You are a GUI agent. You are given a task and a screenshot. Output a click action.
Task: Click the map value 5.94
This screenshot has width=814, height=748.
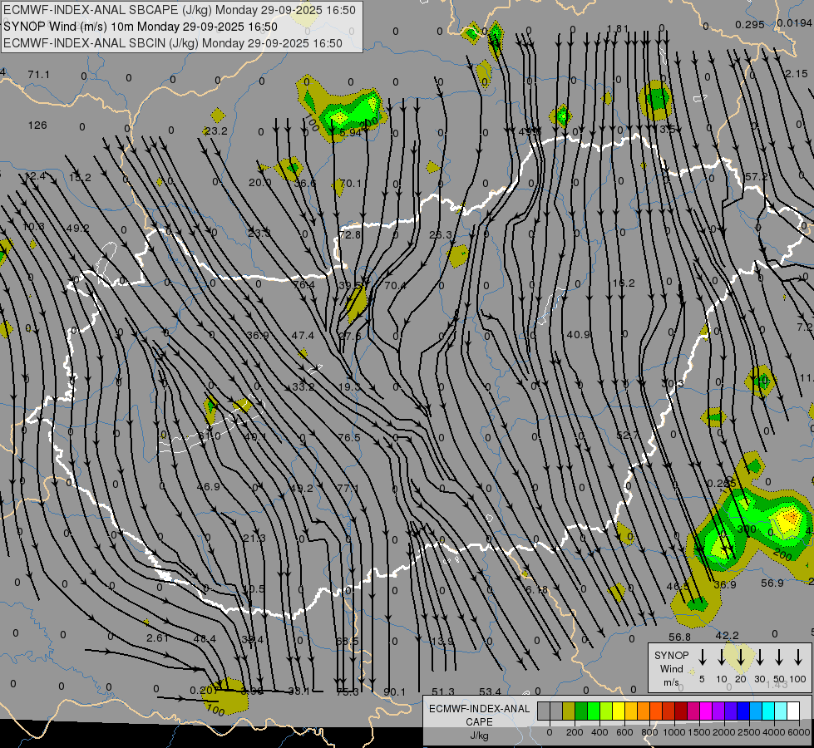350,132
